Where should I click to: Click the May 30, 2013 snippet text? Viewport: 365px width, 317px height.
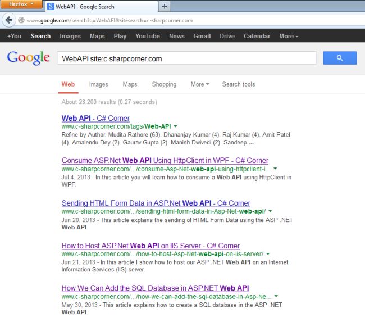pos(172,309)
